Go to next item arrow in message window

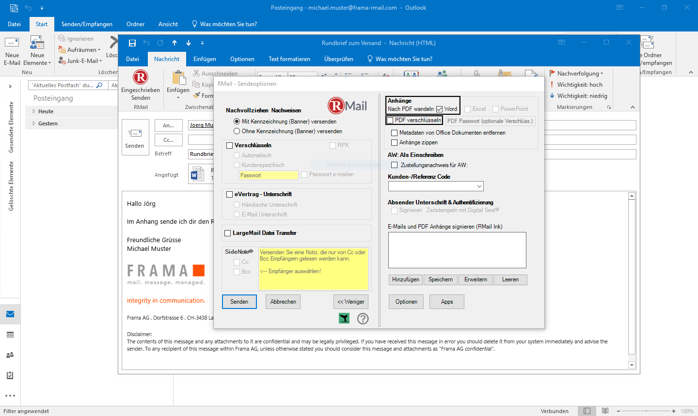(x=189, y=43)
